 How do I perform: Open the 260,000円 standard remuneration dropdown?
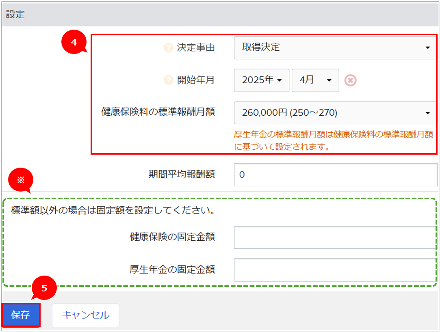point(335,113)
